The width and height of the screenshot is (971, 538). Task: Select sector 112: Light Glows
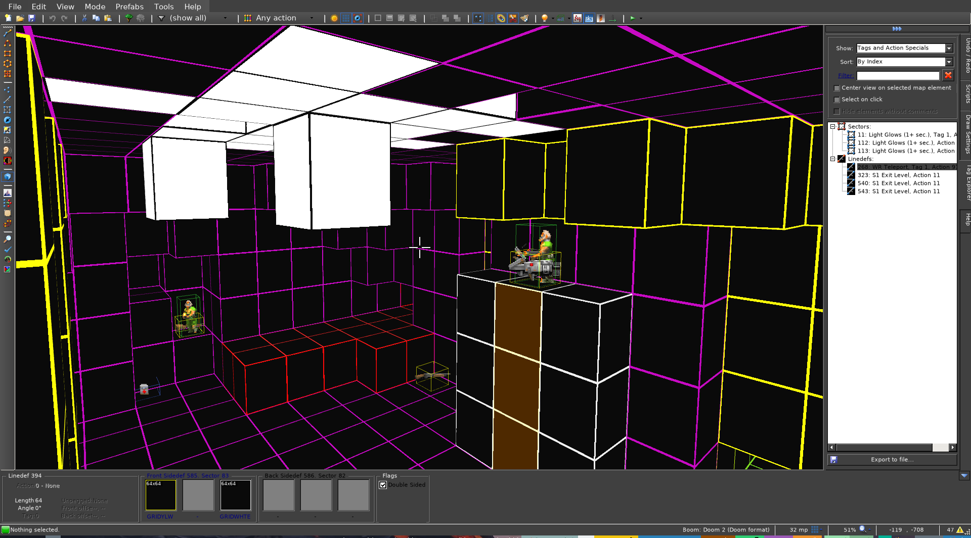[x=905, y=143]
